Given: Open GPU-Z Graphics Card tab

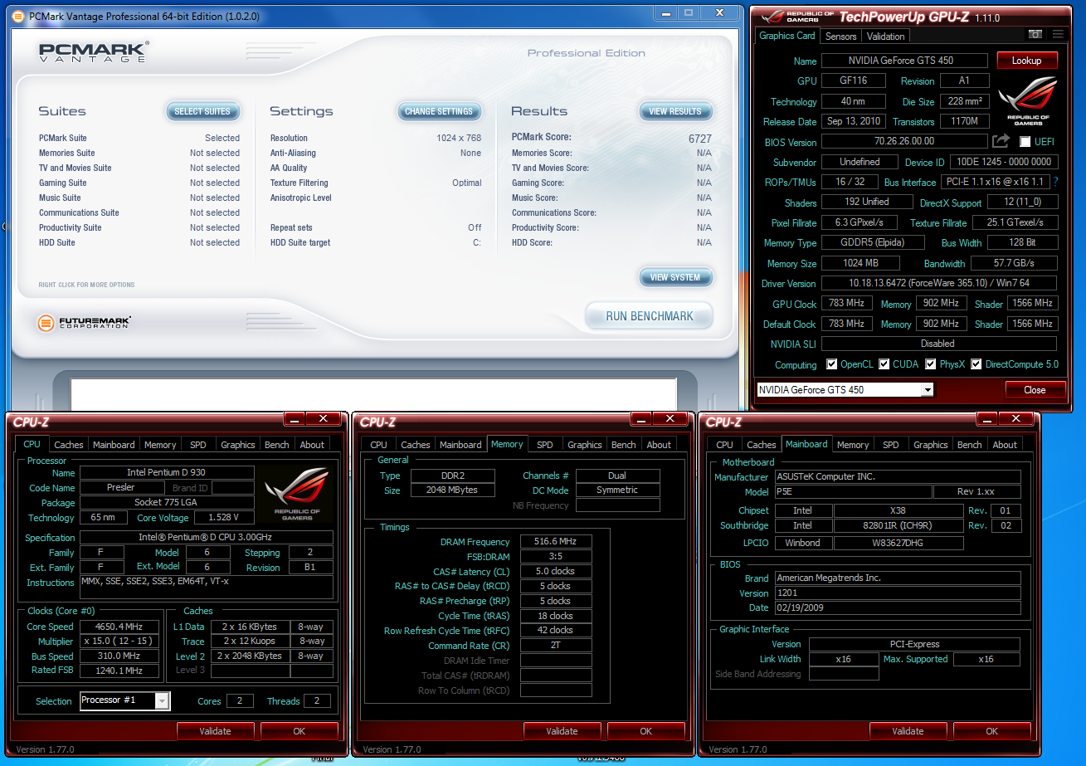Looking at the screenshot, I should point(787,36).
